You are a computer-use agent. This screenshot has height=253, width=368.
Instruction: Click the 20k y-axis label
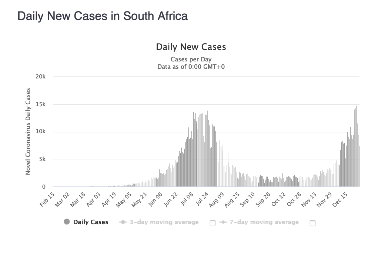pos(40,77)
